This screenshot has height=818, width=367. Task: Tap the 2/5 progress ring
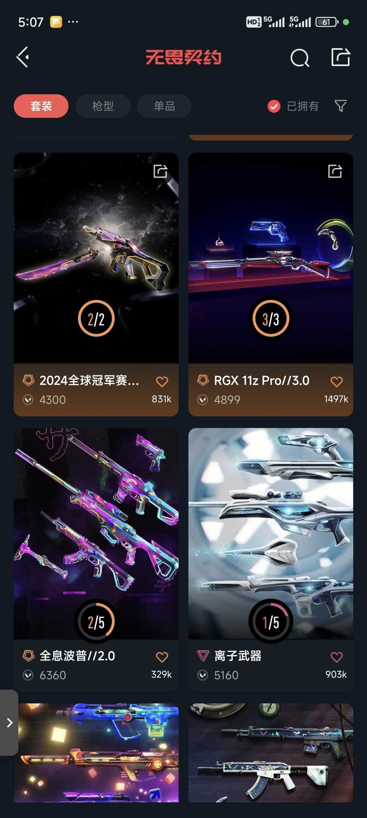[96, 622]
